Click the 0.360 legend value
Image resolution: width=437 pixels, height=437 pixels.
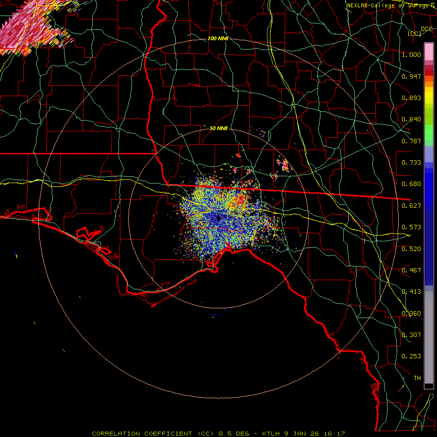tap(411, 314)
